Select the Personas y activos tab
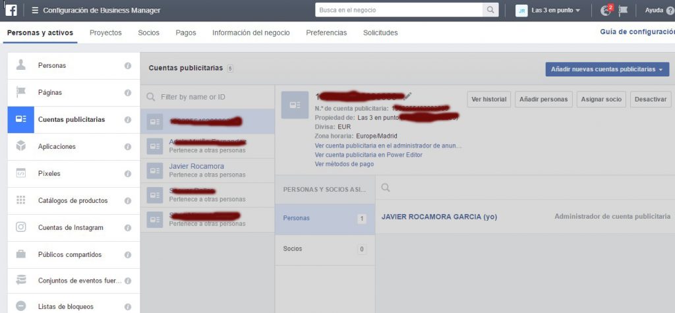The width and height of the screenshot is (675, 313). coord(40,33)
